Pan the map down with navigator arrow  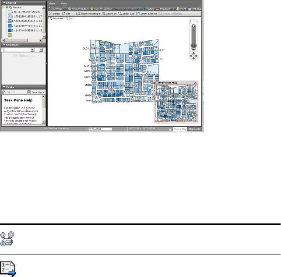click(x=193, y=58)
